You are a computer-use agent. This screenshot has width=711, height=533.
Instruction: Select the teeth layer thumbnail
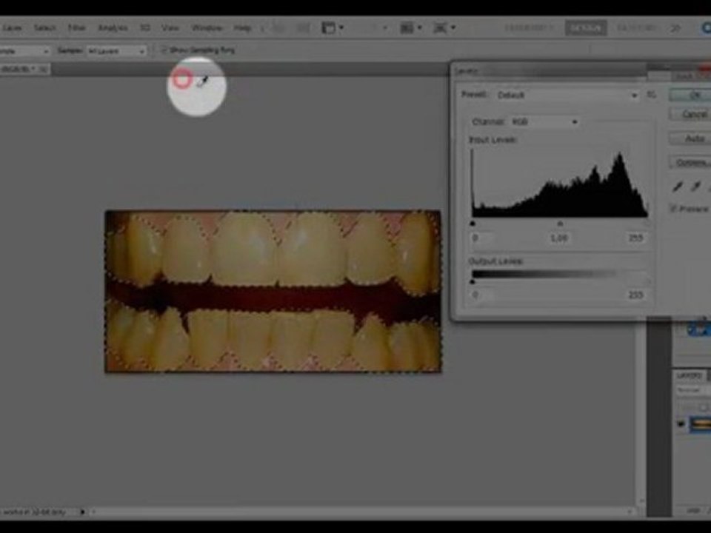coord(700,425)
